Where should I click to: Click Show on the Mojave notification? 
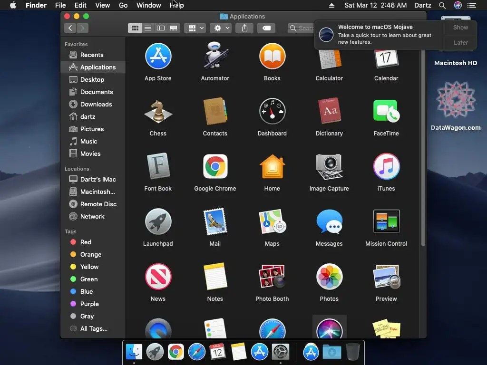pyautogui.click(x=460, y=27)
